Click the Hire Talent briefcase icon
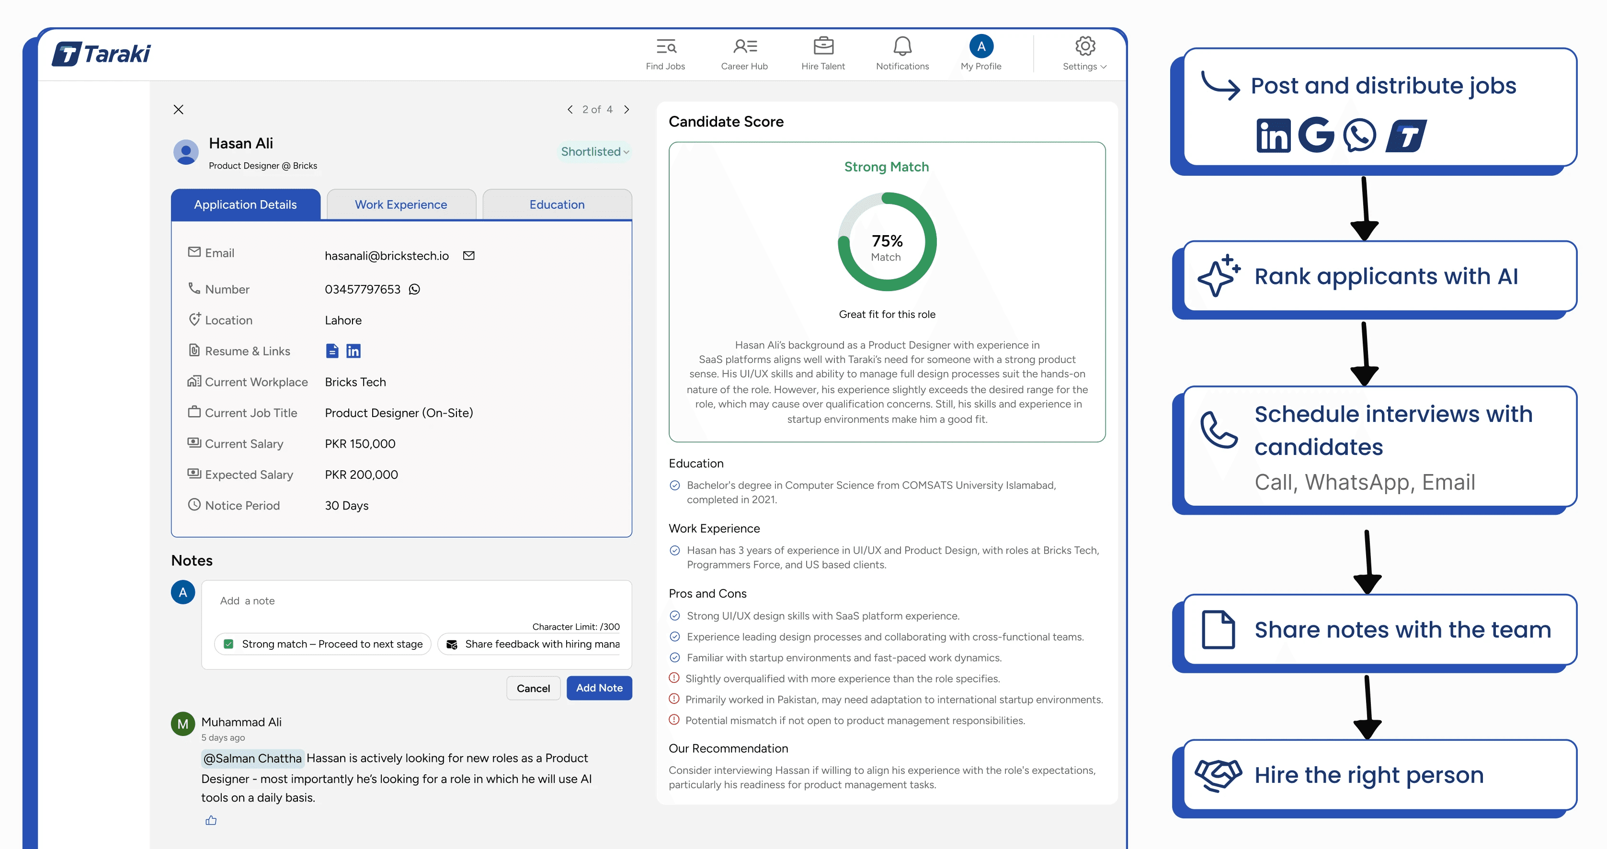This screenshot has height=849, width=1607. (x=823, y=46)
